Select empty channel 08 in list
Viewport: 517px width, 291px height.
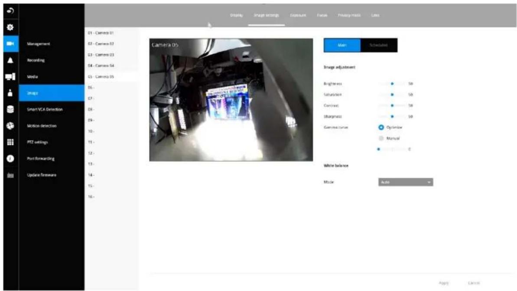tap(111, 109)
